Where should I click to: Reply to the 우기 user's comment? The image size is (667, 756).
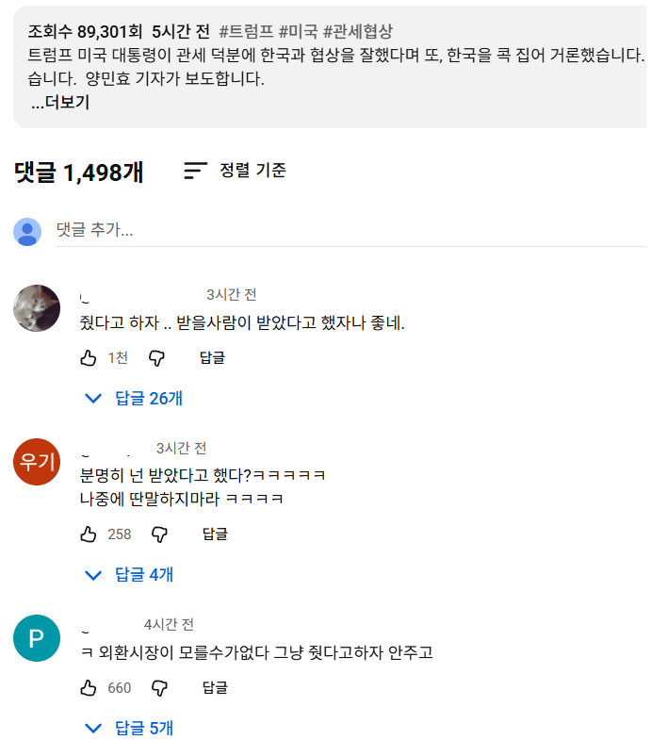point(215,534)
